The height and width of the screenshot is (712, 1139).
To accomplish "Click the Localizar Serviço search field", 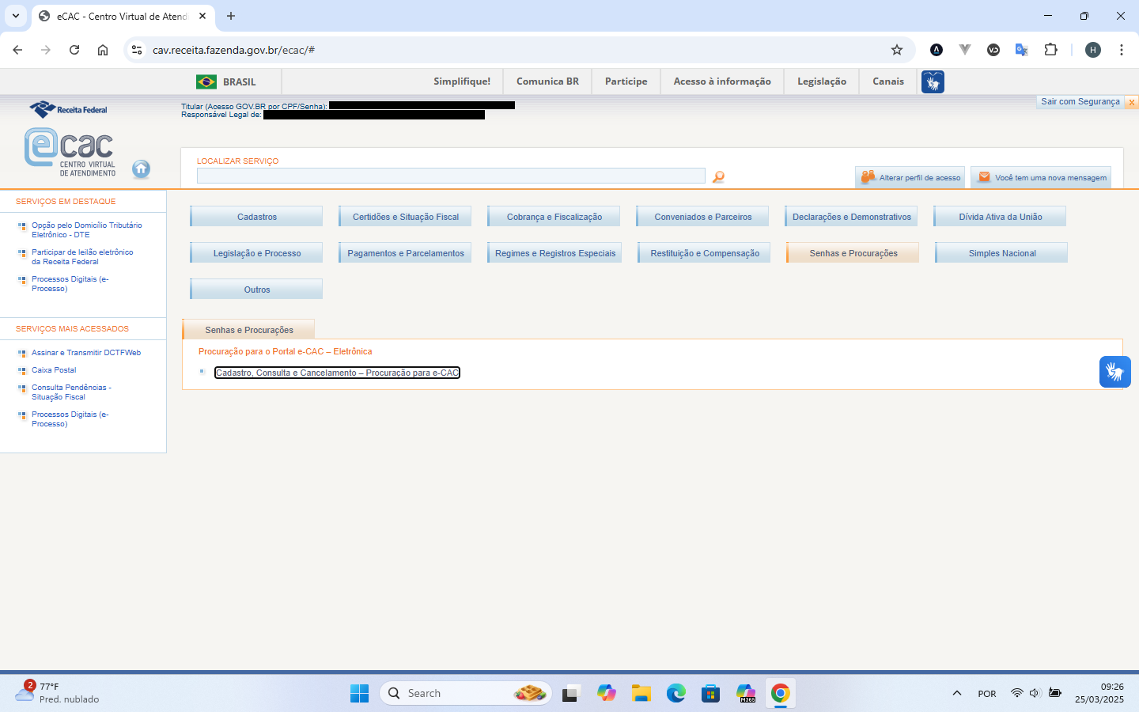I will 451,176.
